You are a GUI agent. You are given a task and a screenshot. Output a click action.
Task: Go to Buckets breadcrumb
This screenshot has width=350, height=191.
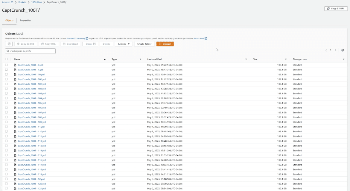tap(22, 2)
